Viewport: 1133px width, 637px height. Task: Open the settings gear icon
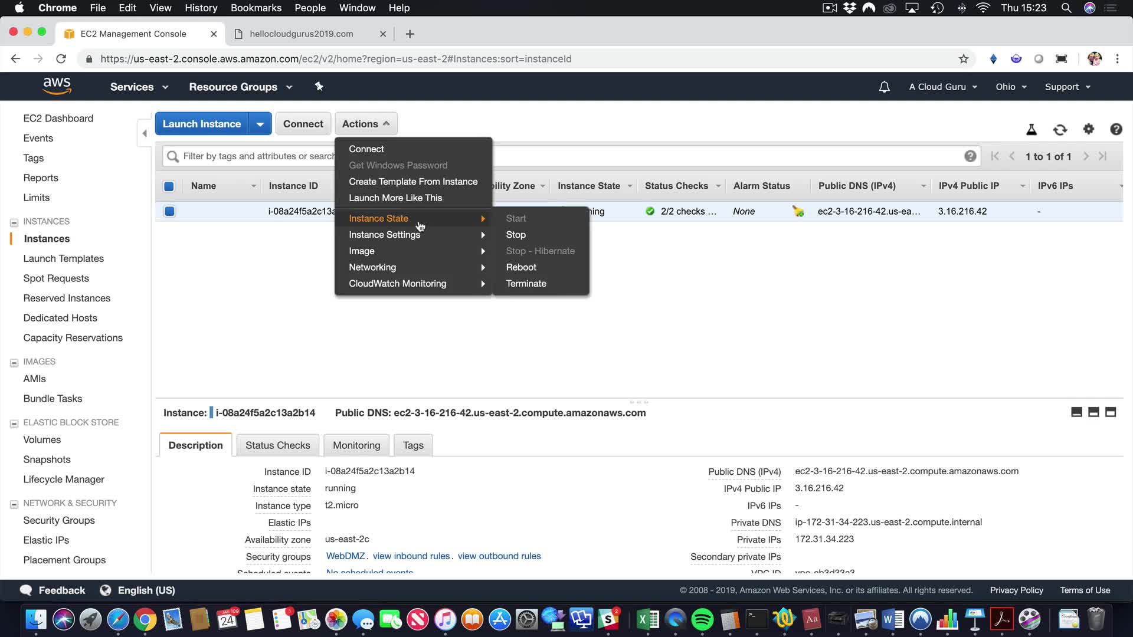click(x=1088, y=129)
